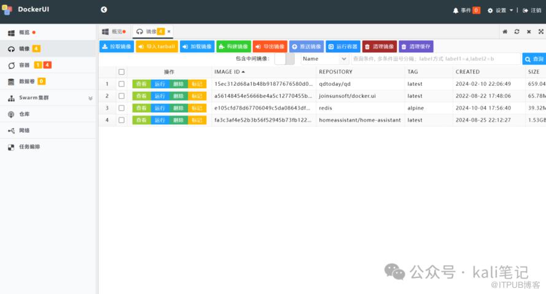This screenshot has width=546, height=294.
Task: Click 标记 tag for the qdtoday/qd image
Action: click(x=197, y=84)
